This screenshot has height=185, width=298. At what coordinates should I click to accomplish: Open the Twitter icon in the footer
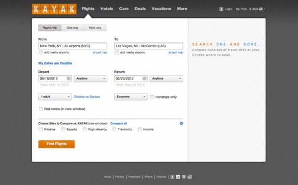coord(178,177)
